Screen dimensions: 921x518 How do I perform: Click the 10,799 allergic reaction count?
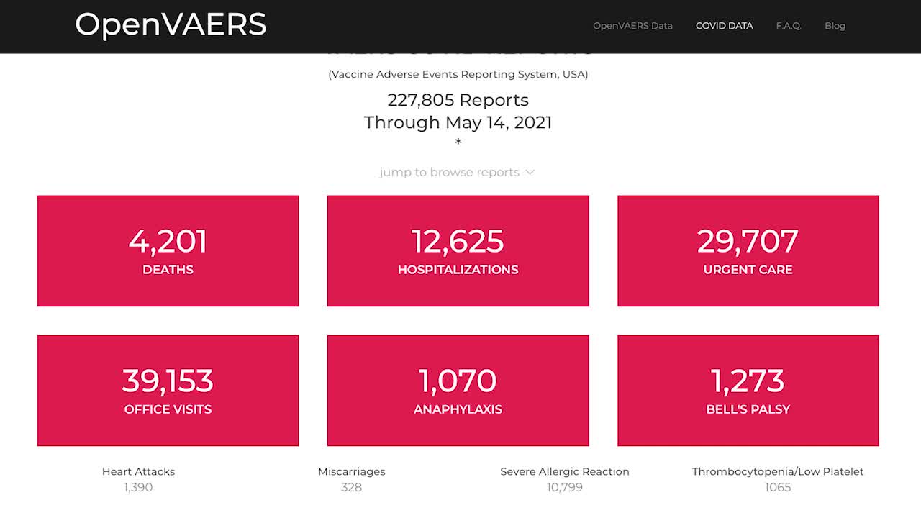click(x=565, y=488)
